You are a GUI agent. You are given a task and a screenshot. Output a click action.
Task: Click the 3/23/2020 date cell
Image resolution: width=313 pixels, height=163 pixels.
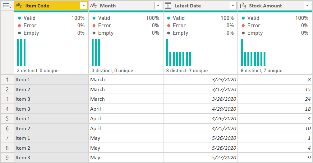200,80
